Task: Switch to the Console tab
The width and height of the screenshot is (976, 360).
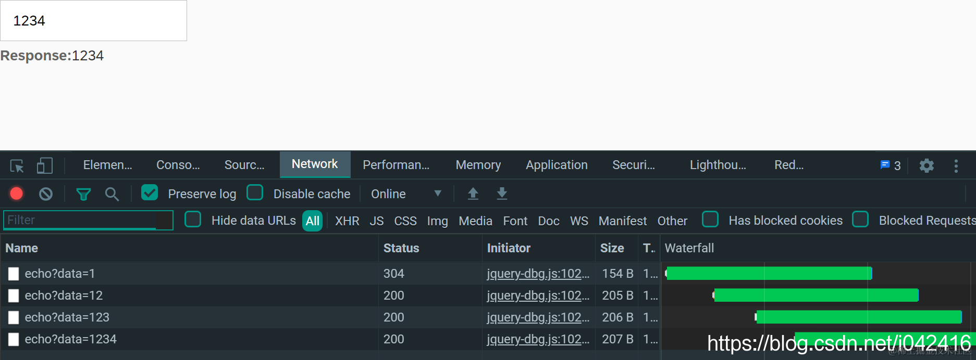Action: point(178,165)
